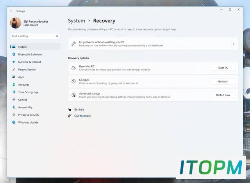Click System in the breadcrumb

(77, 21)
